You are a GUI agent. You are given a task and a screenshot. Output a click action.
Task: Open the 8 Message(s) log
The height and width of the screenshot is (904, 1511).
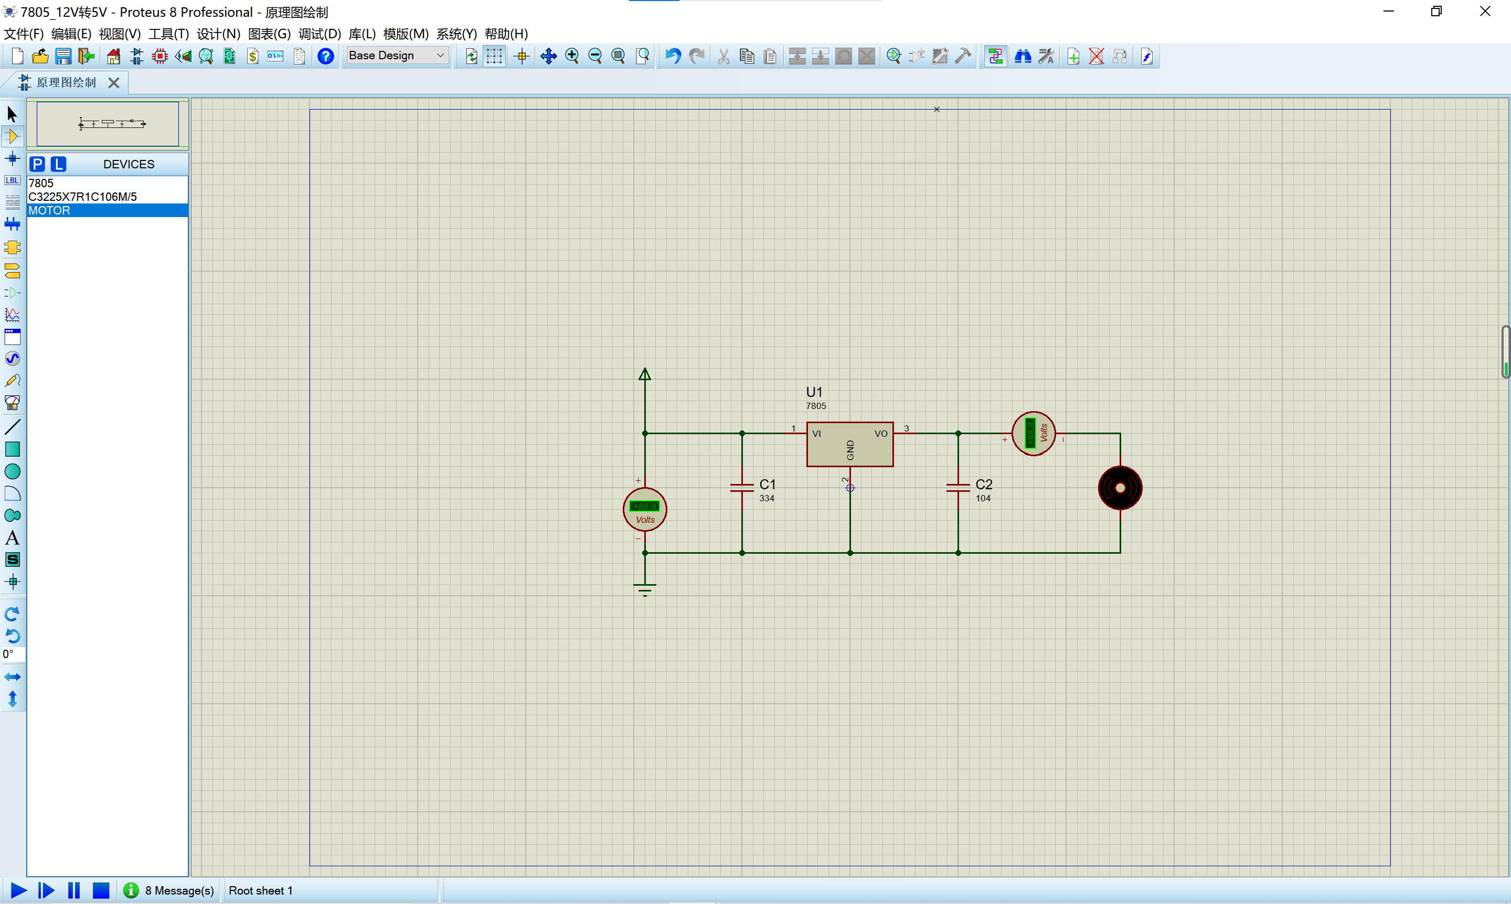click(x=169, y=890)
